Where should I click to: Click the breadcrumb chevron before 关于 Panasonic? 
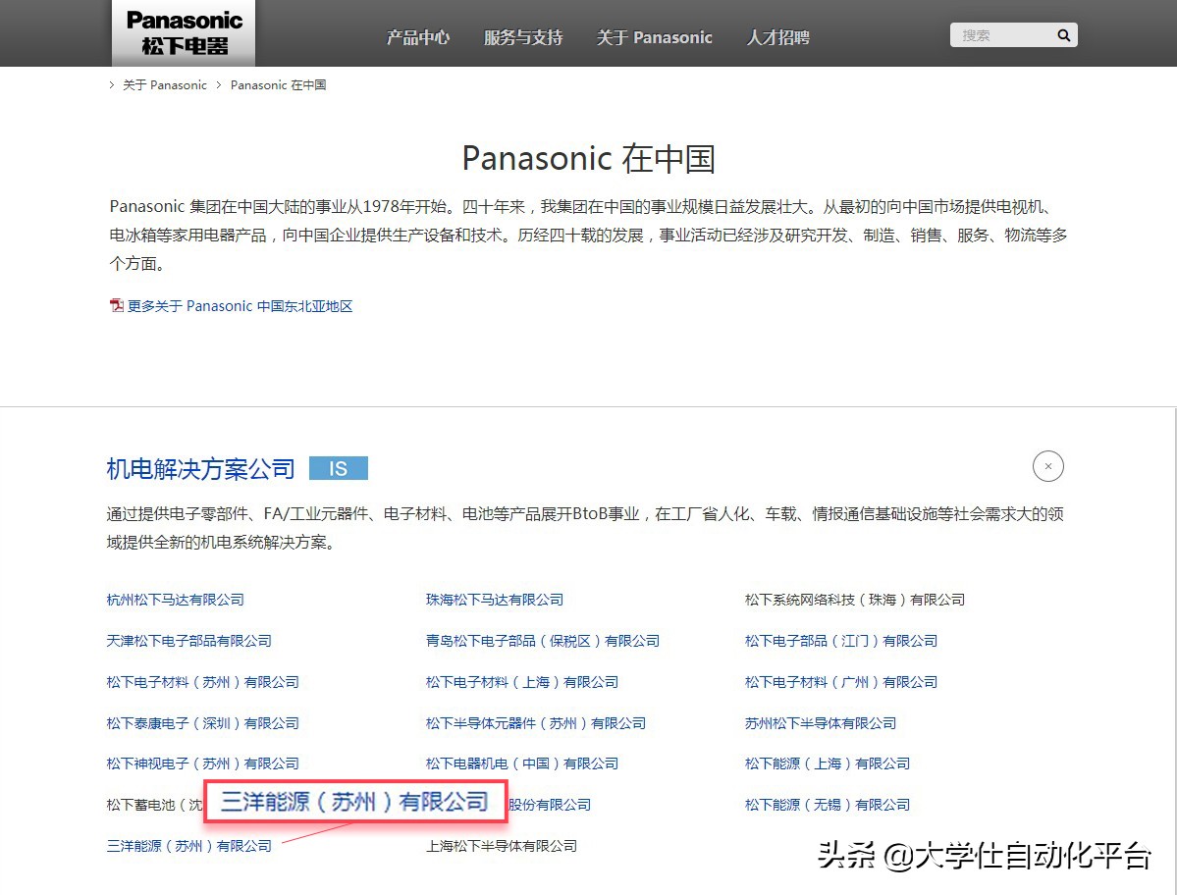pos(111,85)
